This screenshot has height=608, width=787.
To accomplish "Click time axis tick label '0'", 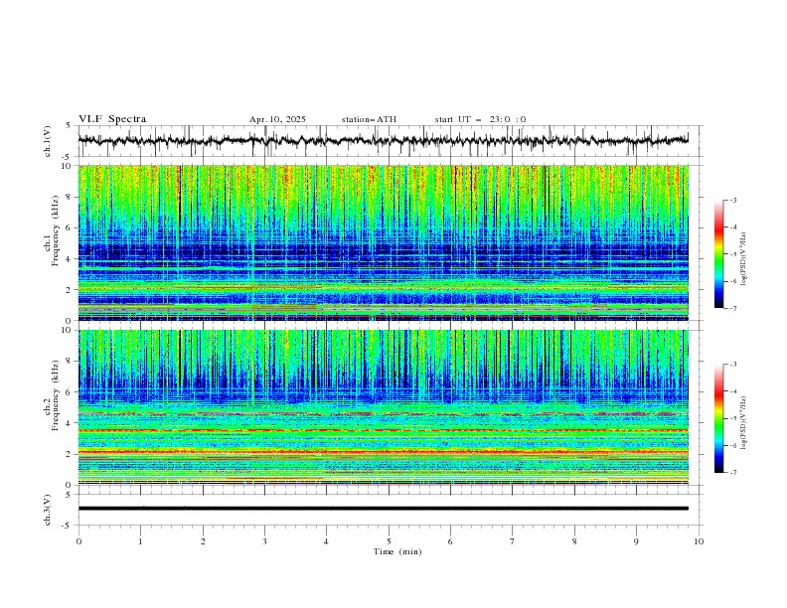I will coord(79,541).
